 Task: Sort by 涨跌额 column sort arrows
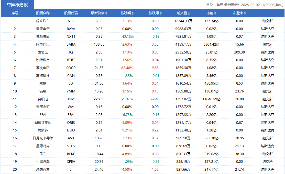tap(161, 13)
